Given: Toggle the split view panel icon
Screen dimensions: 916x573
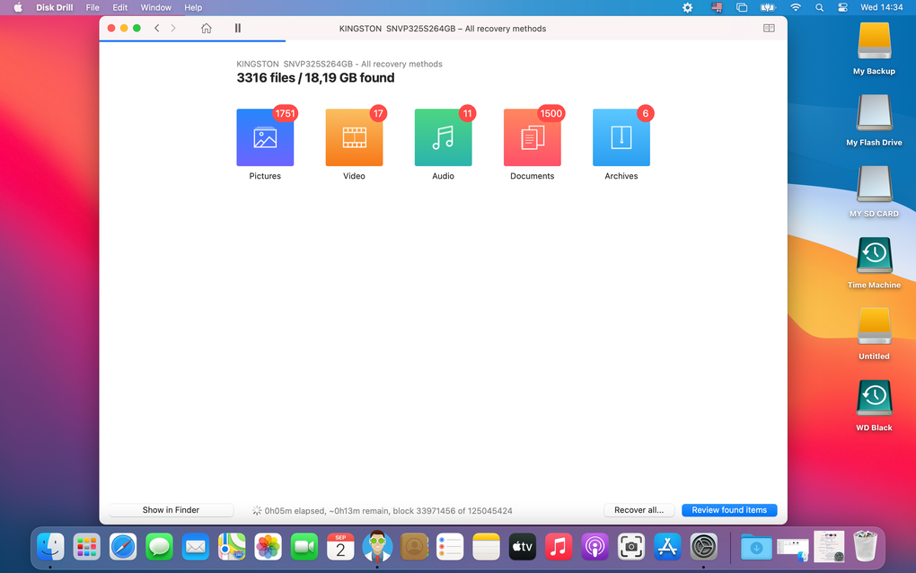Looking at the screenshot, I should (x=769, y=28).
